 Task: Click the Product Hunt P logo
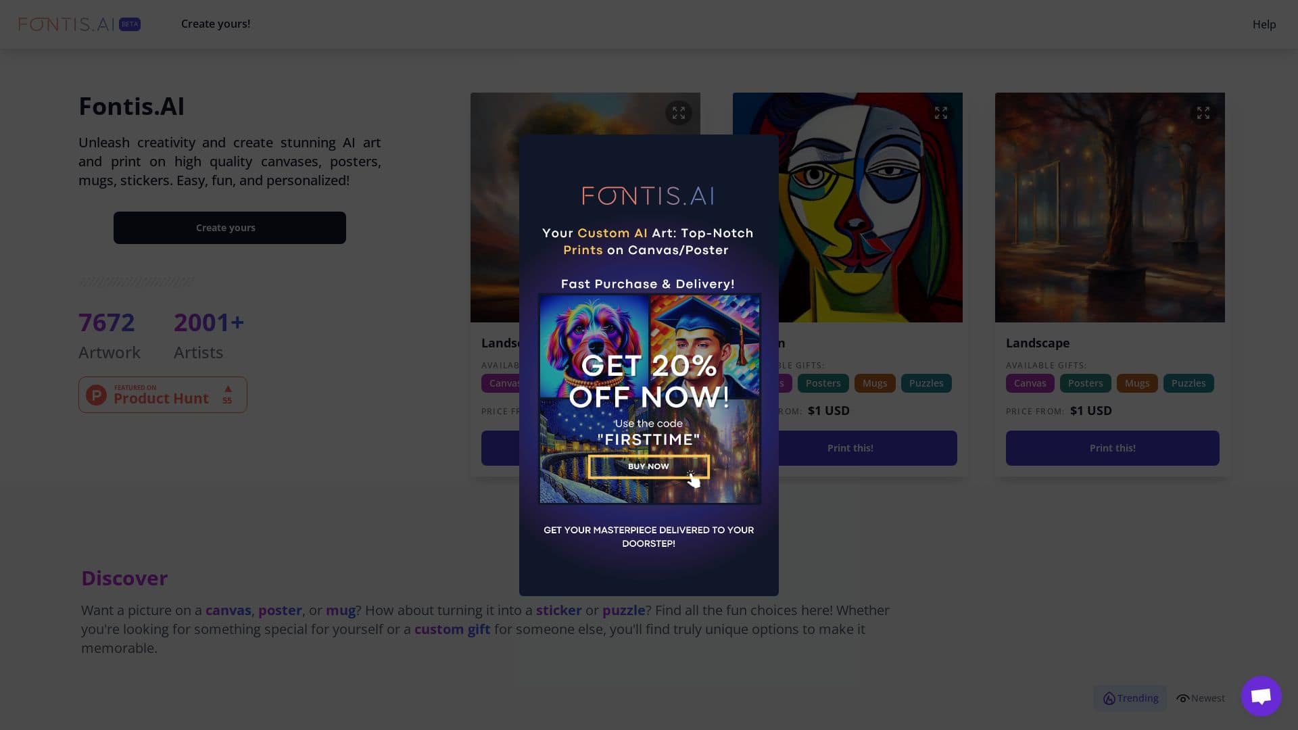pos(96,395)
